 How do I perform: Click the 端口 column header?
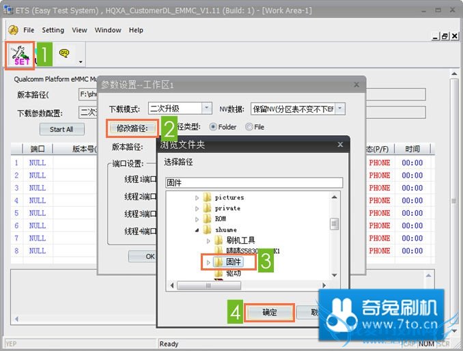[38, 149]
